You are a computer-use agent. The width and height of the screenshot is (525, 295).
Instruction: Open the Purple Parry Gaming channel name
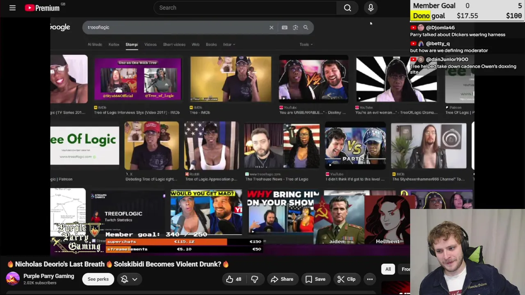click(49, 276)
